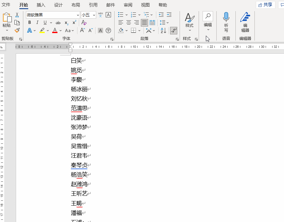
Task: Increase indent of paragraph
Action: click(x=169, y=15)
